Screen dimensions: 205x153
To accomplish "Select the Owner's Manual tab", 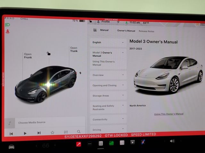I will [x=126, y=31].
